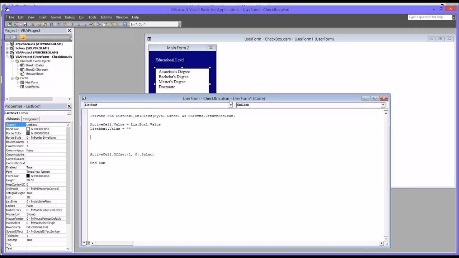Open the Debug menu
The width and height of the screenshot is (459, 258).
click(70, 17)
